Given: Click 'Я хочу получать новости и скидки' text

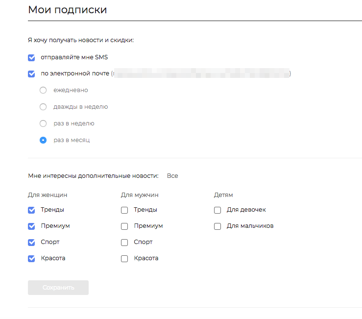Looking at the screenshot, I should point(81,40).
